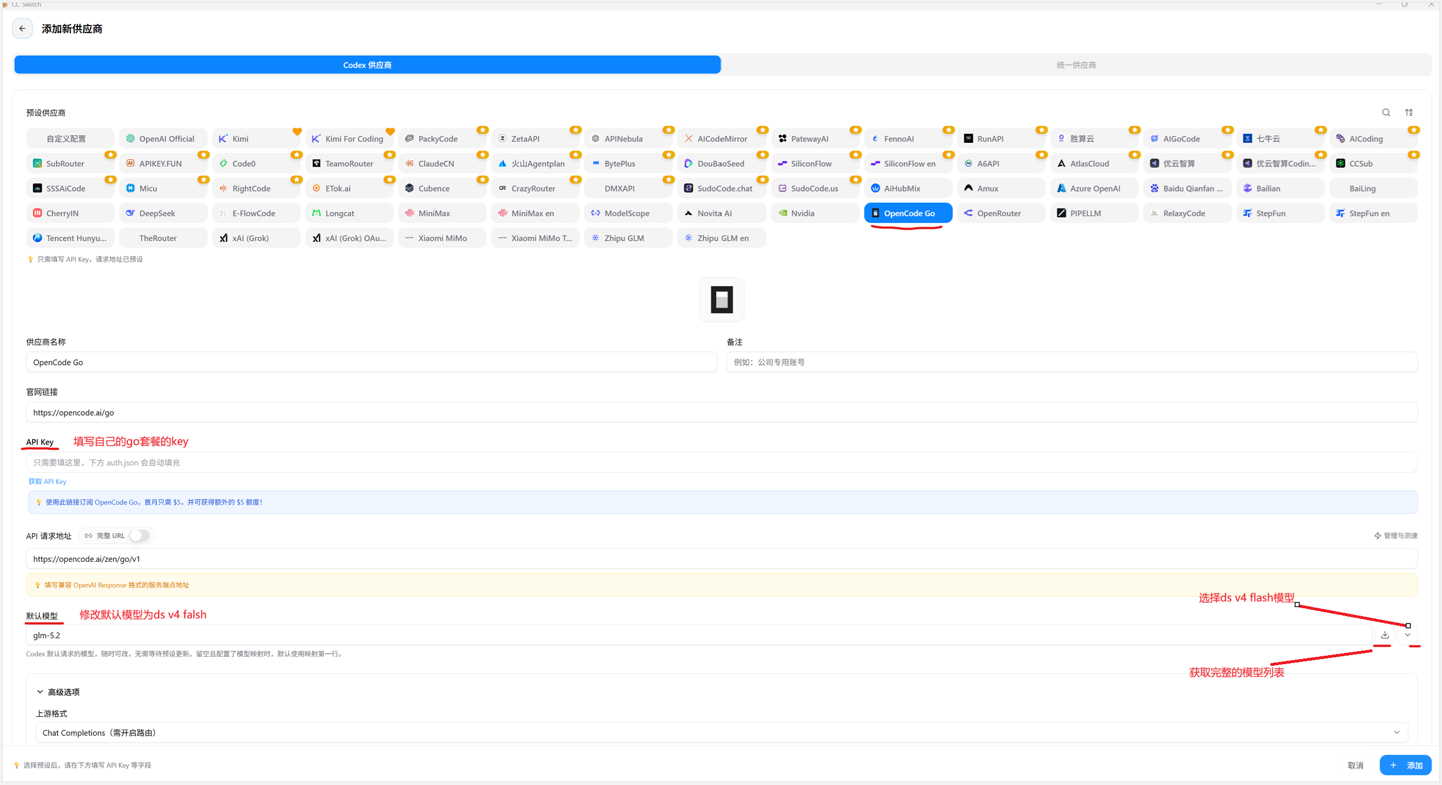Select the StepFun preset
Viewport: 1442px width, 785px height.
(1280, 213)
